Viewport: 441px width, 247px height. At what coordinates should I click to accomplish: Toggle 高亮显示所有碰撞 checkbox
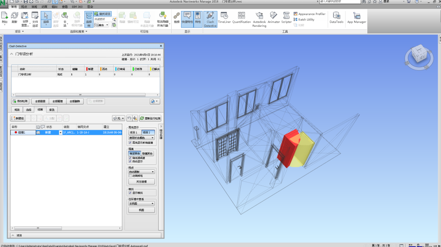pos(130,143)
